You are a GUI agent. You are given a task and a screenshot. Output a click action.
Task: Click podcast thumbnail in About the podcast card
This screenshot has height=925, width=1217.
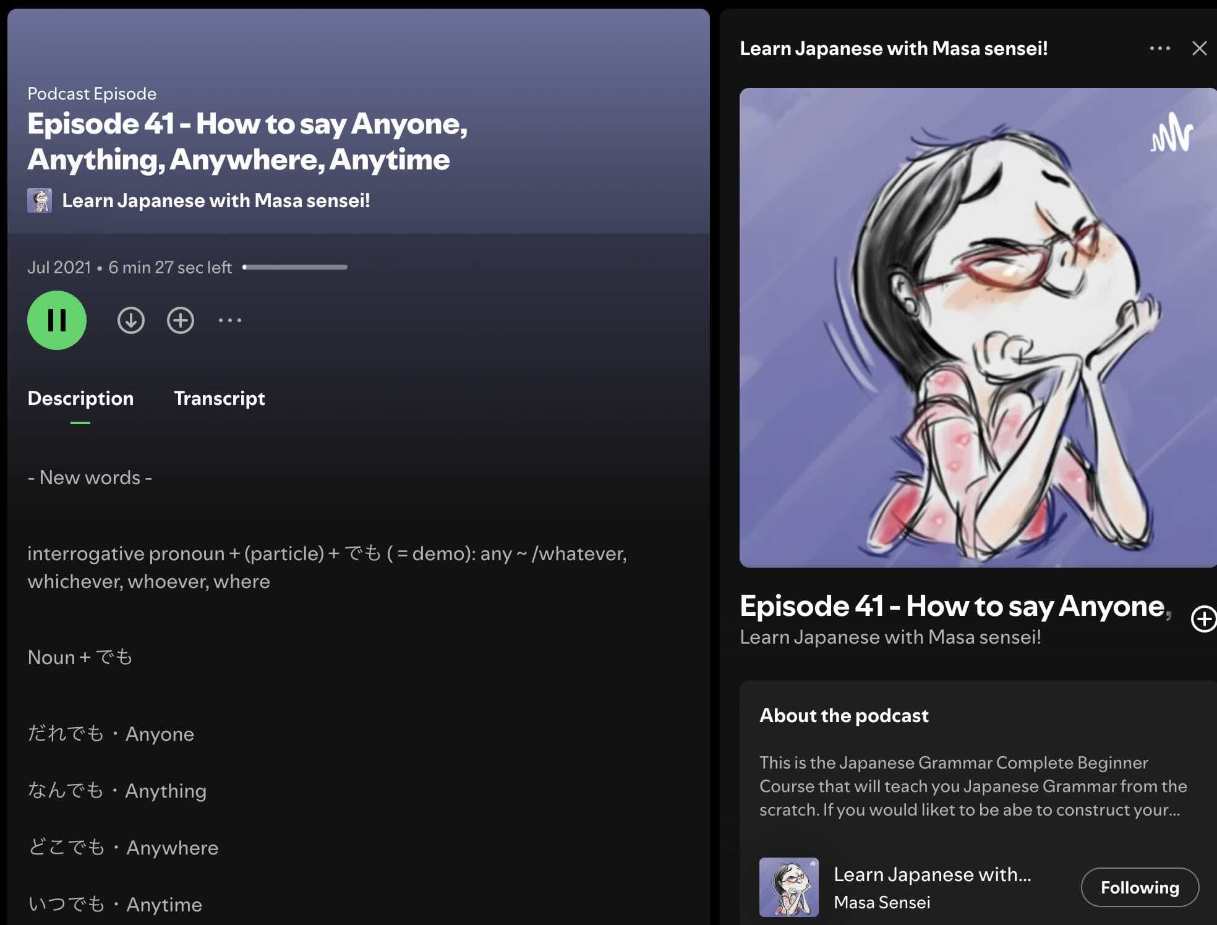point(789,887)
